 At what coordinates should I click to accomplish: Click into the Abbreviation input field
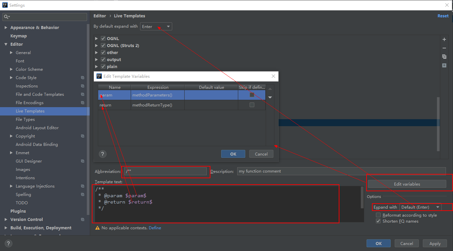tap(165, 171)
